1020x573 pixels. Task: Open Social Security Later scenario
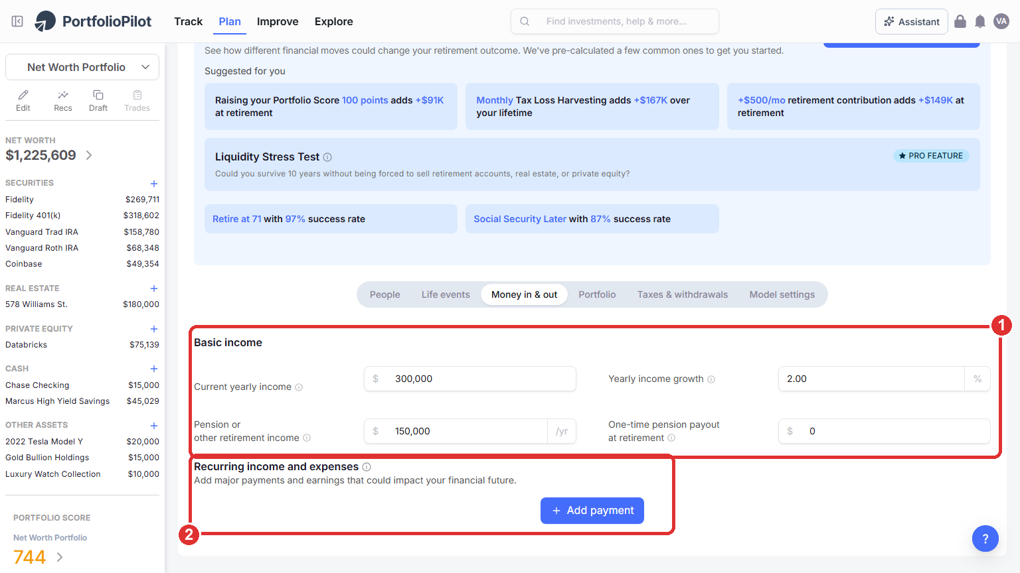pos(592,219)
